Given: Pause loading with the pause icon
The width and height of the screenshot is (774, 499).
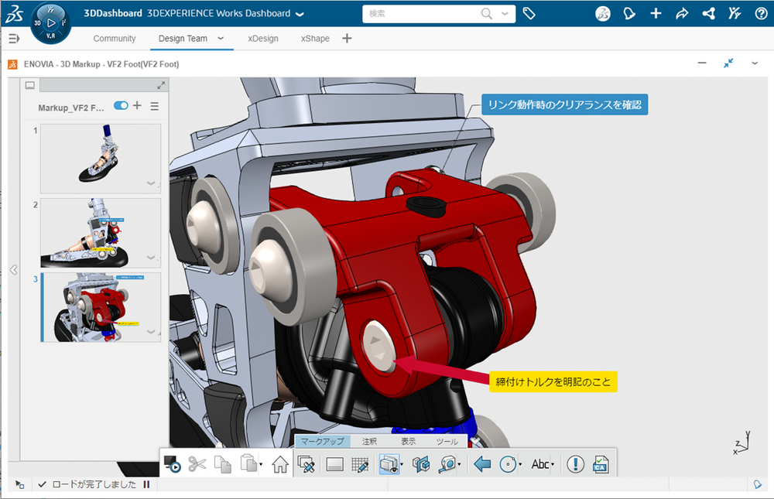Looking at the screenshot, I should [x=146, y=484].
